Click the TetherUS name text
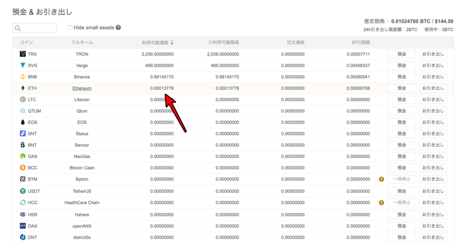The width and height of the screenshot is (463, 243). [x=82, y=191]
